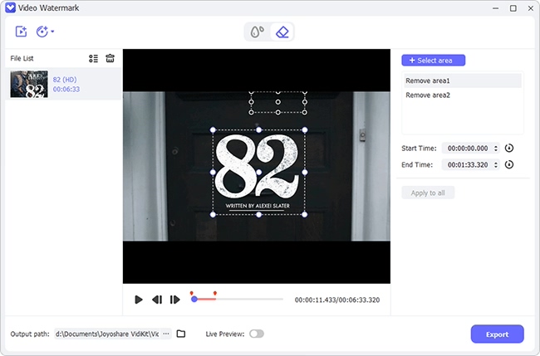Click bottom-right handle of large selection box
540x356 pixels.
(x=305, y=215)
